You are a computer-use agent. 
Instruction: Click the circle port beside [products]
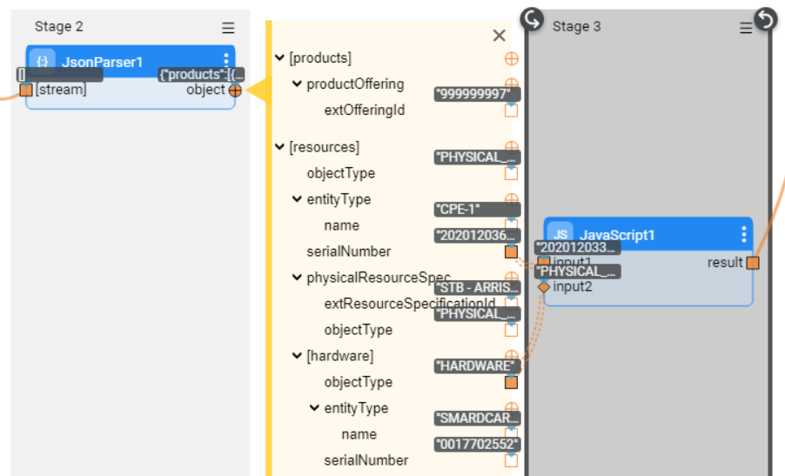pyautogui.click(x=511, y=58)
